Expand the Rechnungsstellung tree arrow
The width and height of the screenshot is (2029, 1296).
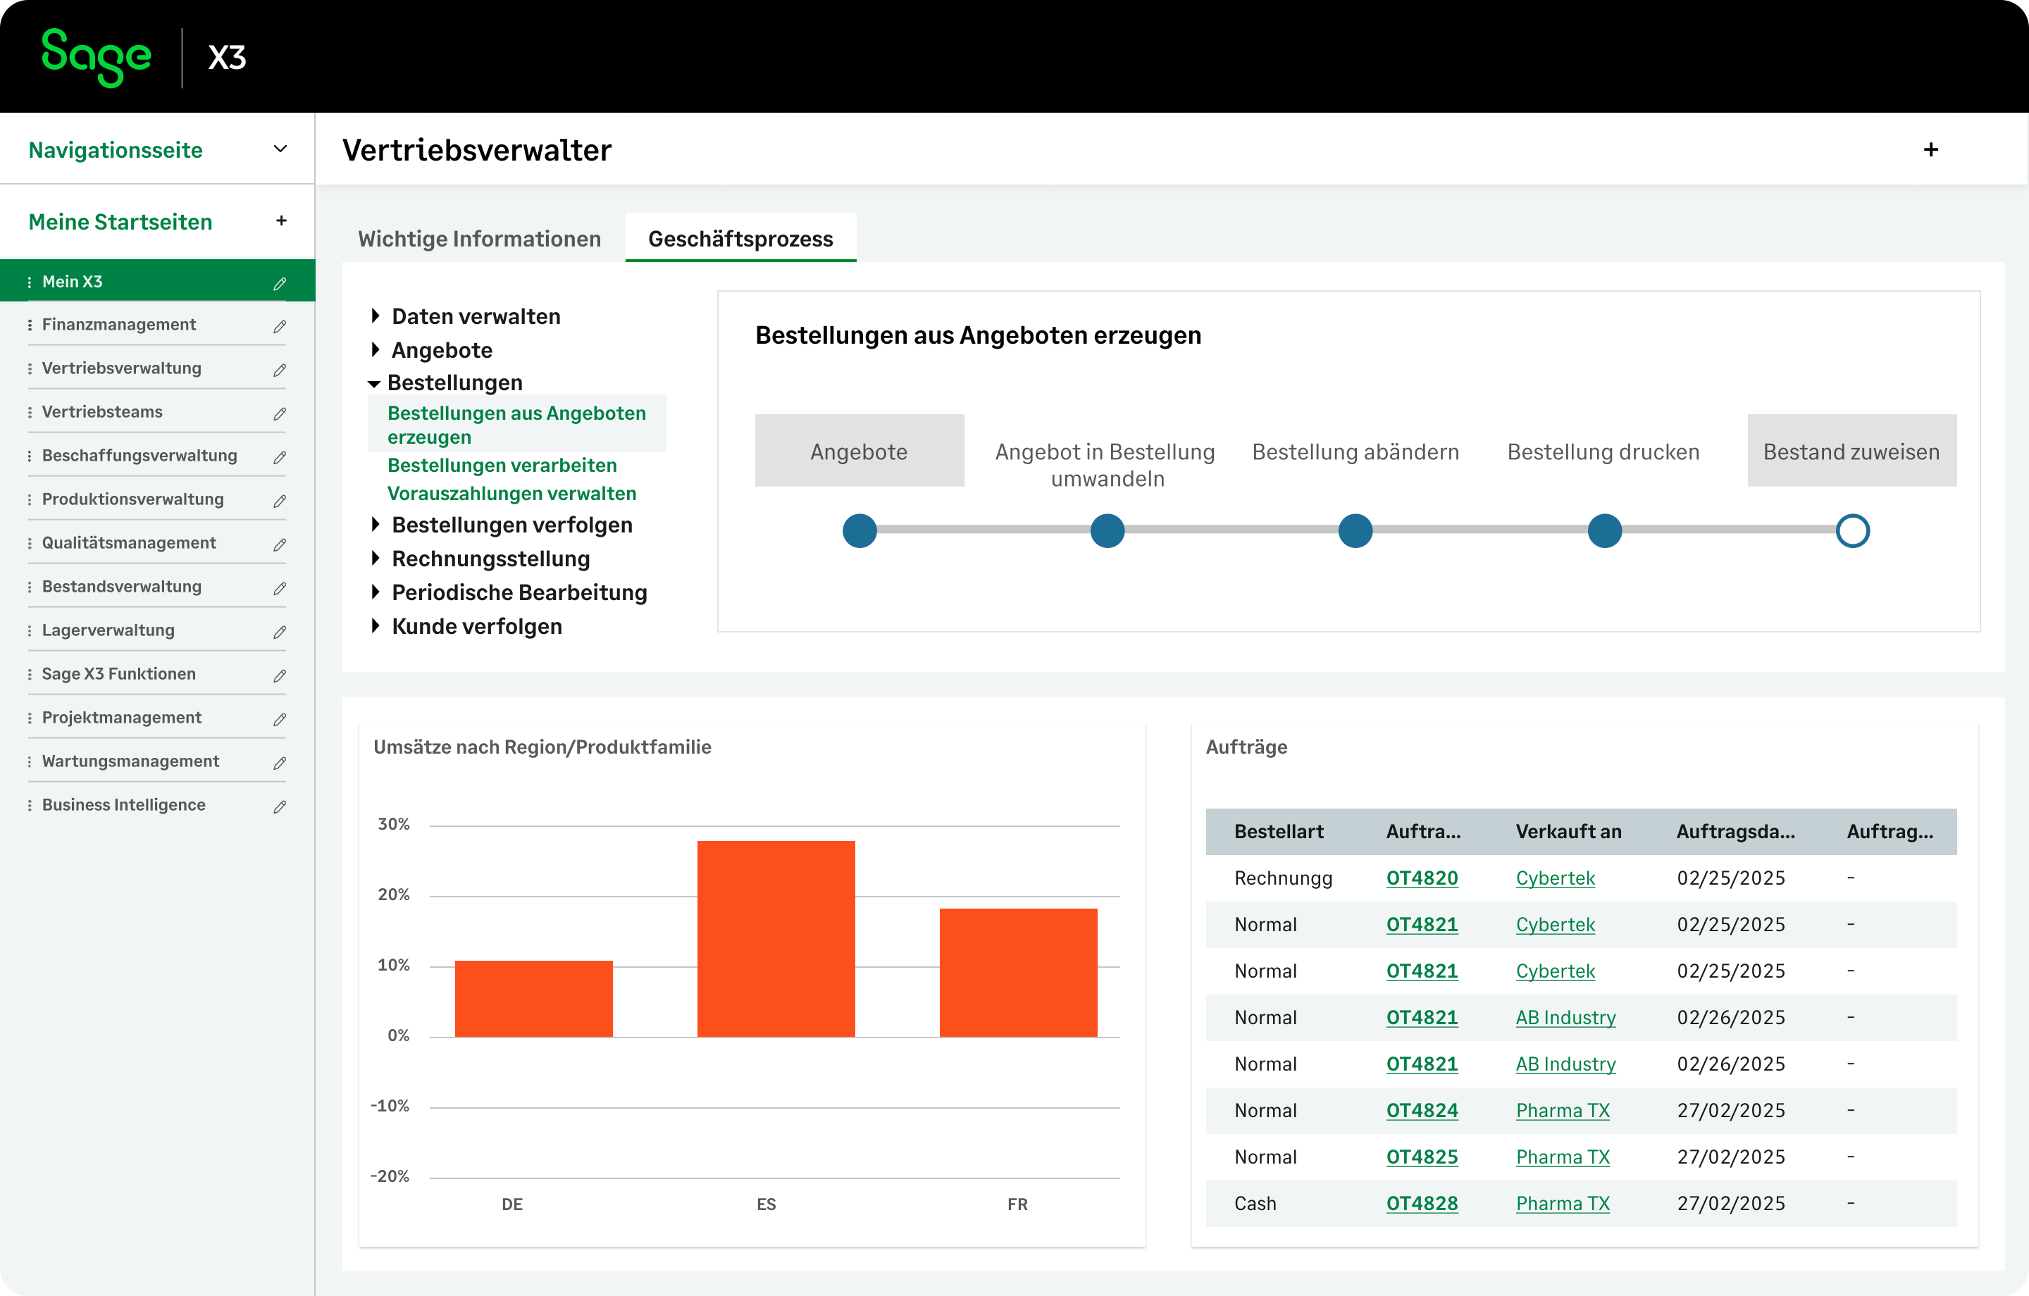pos(376,558)
